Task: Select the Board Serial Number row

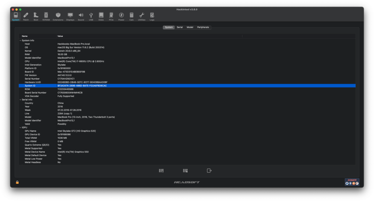Action: pos(187,93)
